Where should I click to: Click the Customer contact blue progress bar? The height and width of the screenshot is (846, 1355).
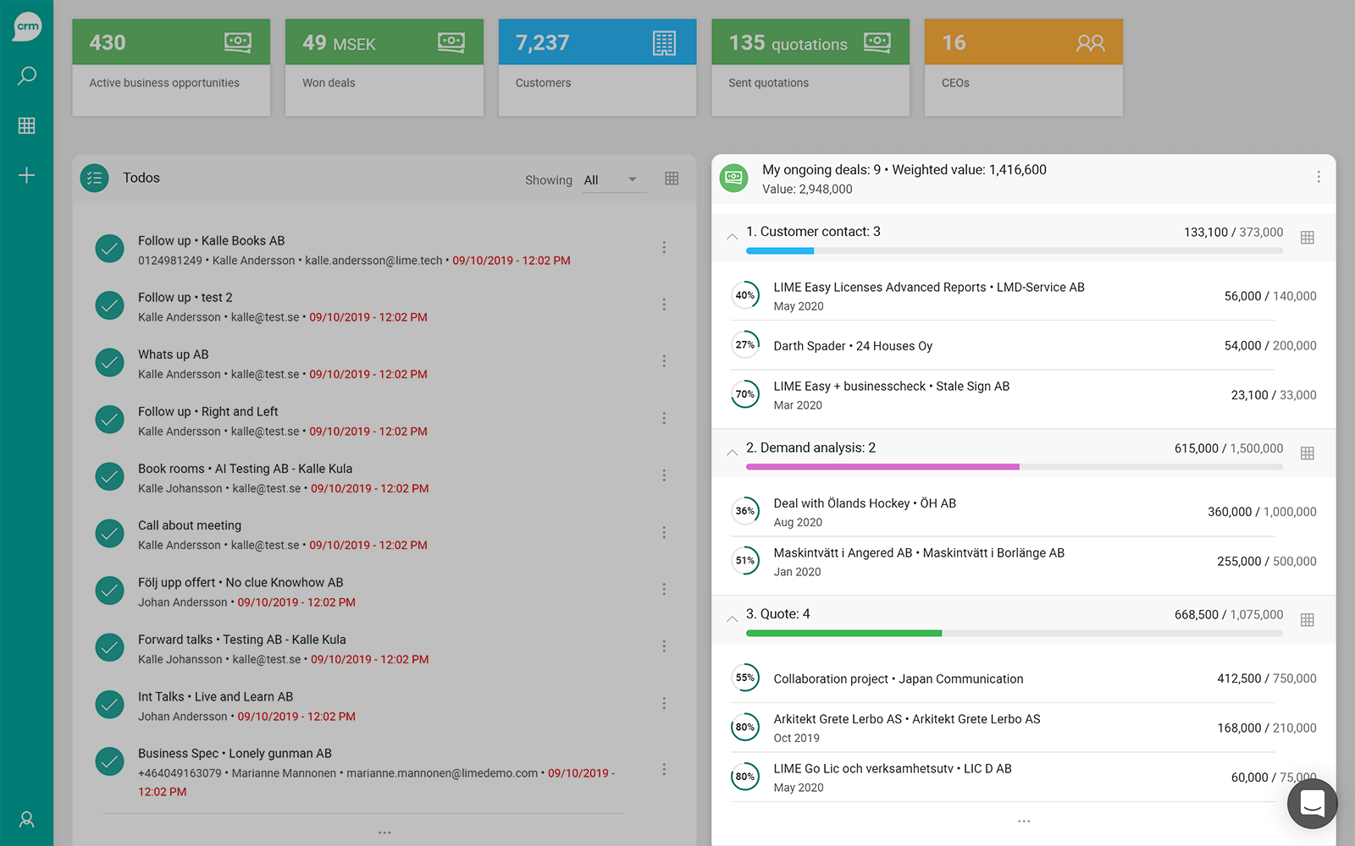coord(780,251)
